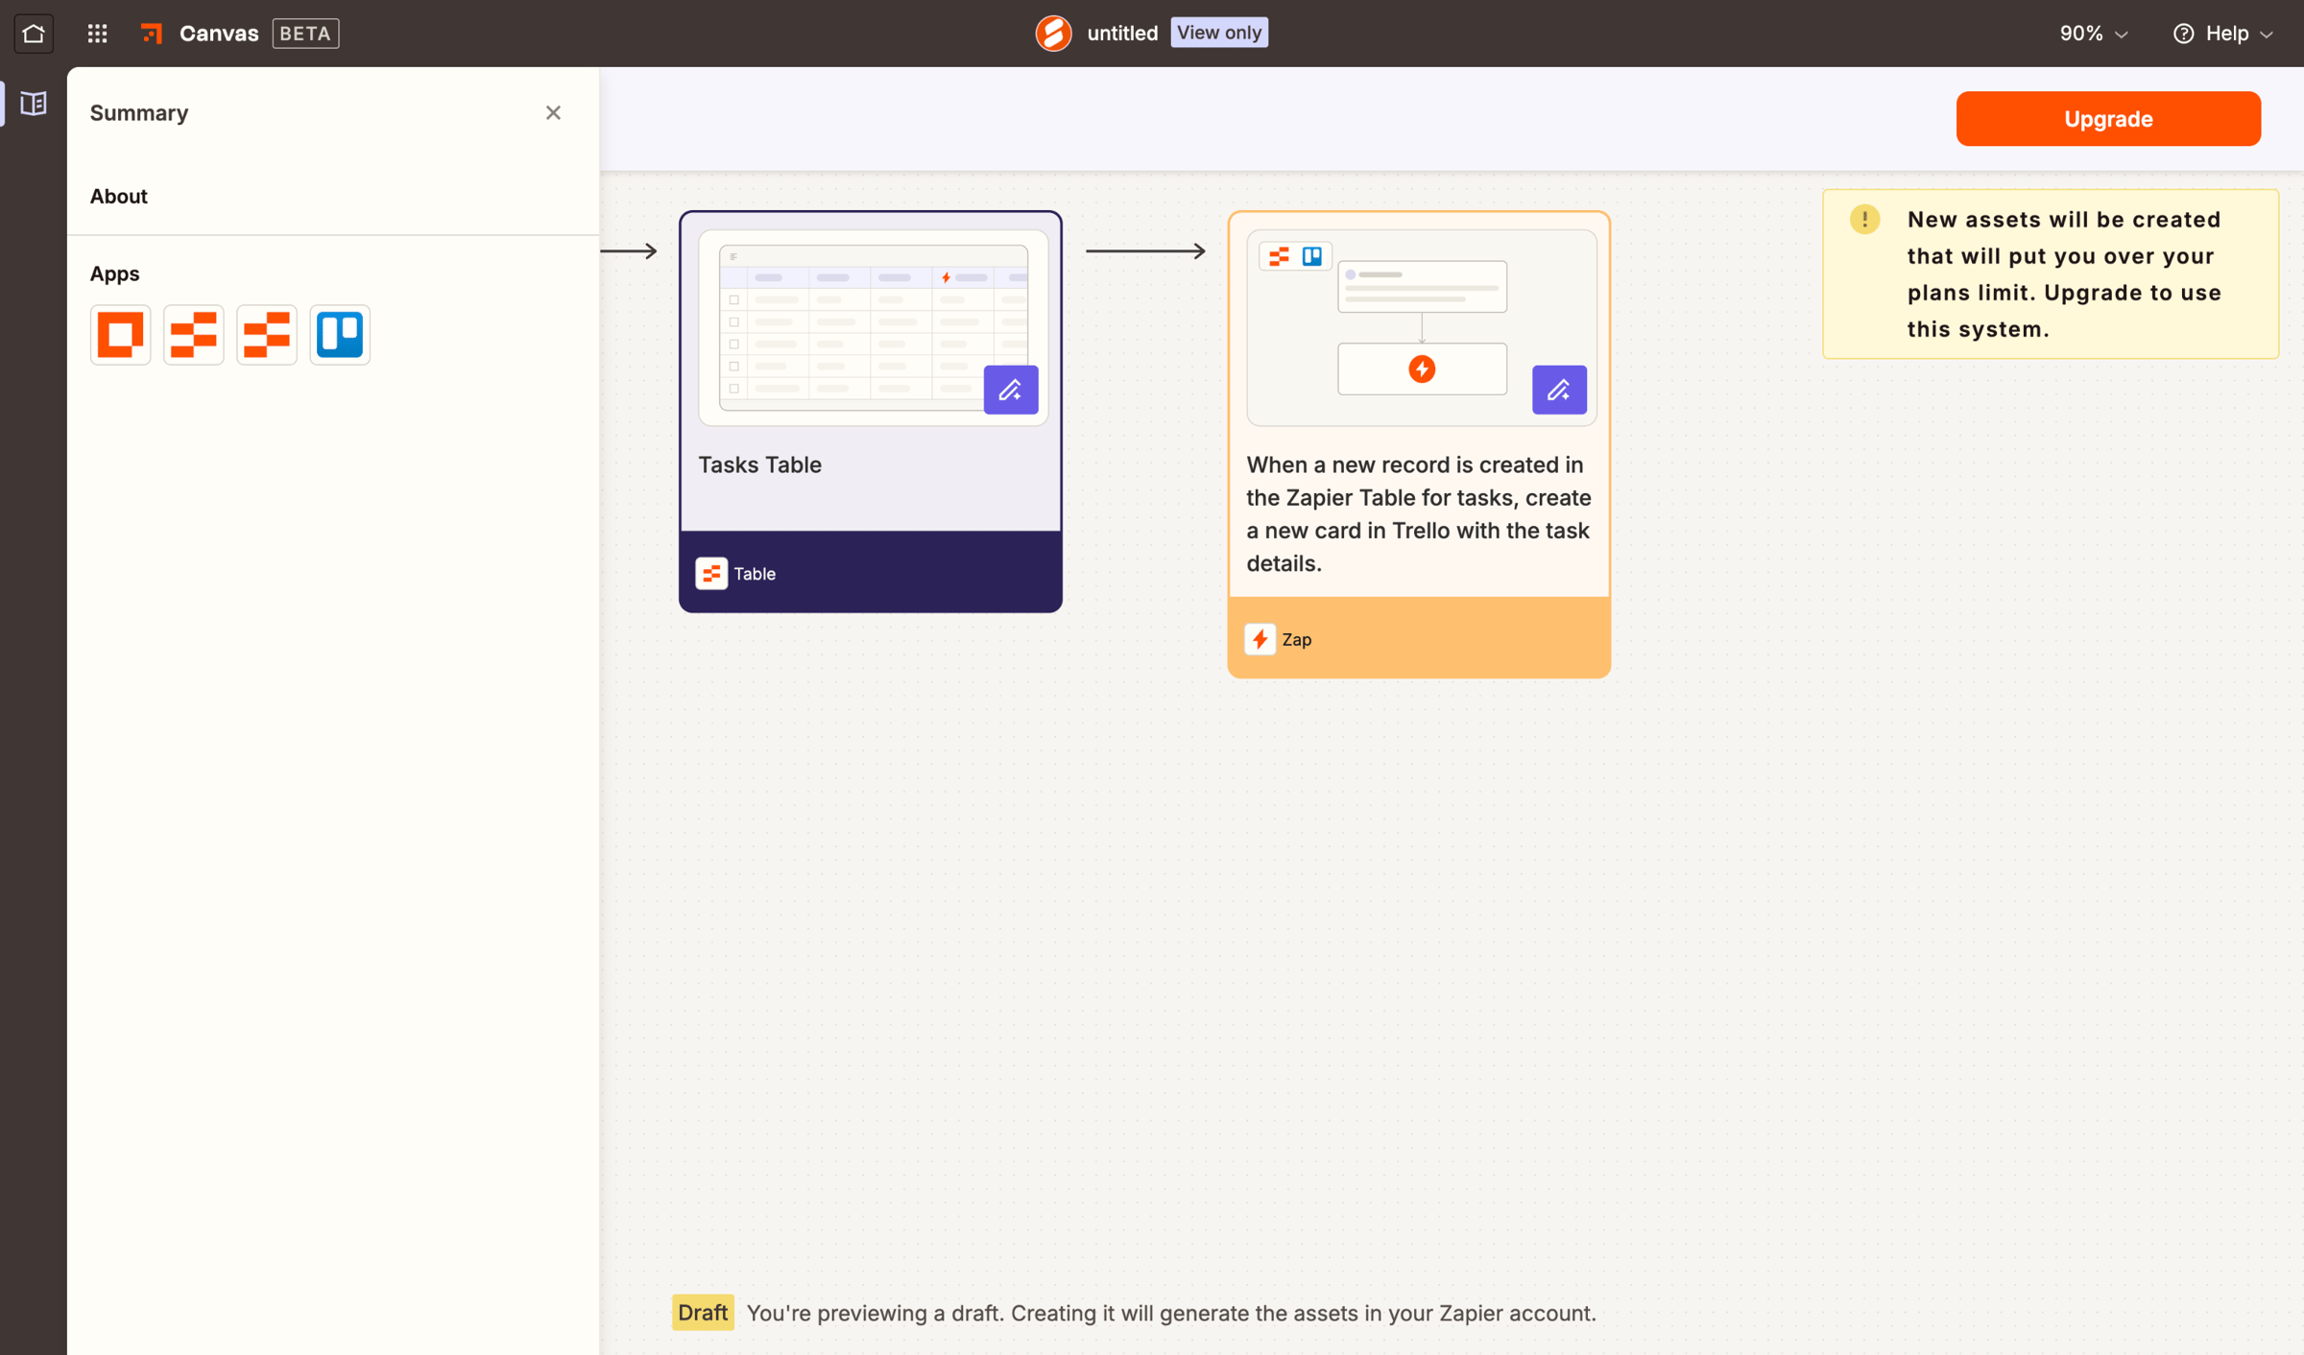Open the Tasks Table preview thumbnail

873,328
